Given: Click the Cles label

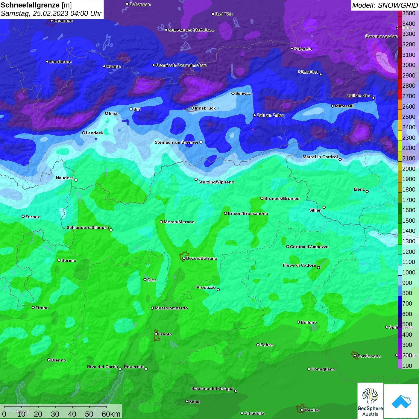Looking at the screenshot, I should 152,280.
